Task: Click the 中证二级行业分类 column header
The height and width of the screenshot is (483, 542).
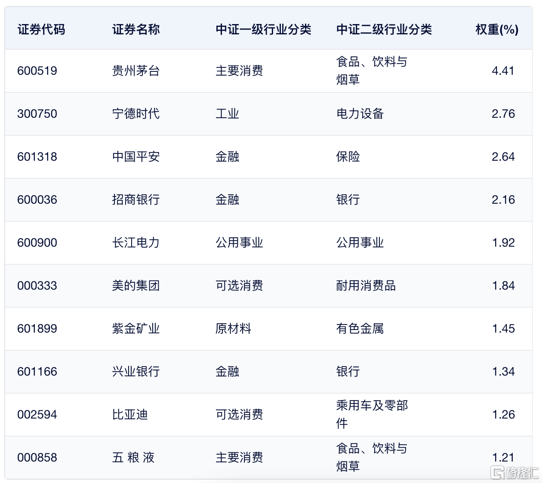Action: tap(384, 29)
